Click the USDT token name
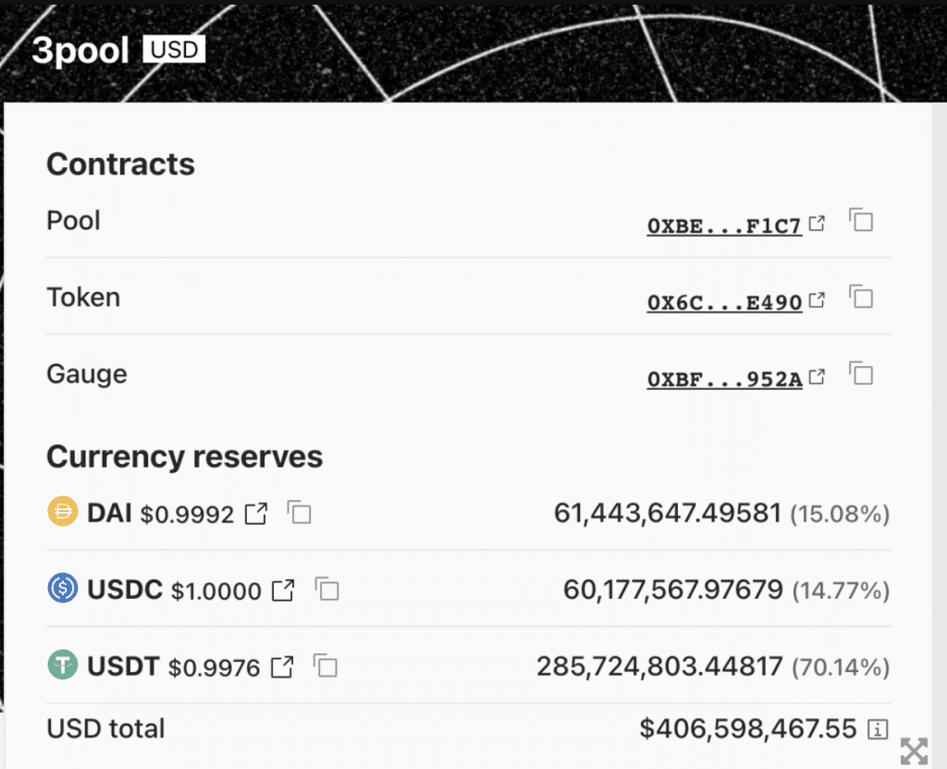Screen dimensions: 947x769 click(123, 666)
